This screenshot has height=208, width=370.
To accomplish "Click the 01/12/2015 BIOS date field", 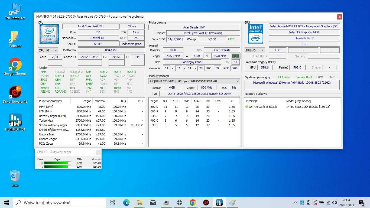I will coord(176,39).
